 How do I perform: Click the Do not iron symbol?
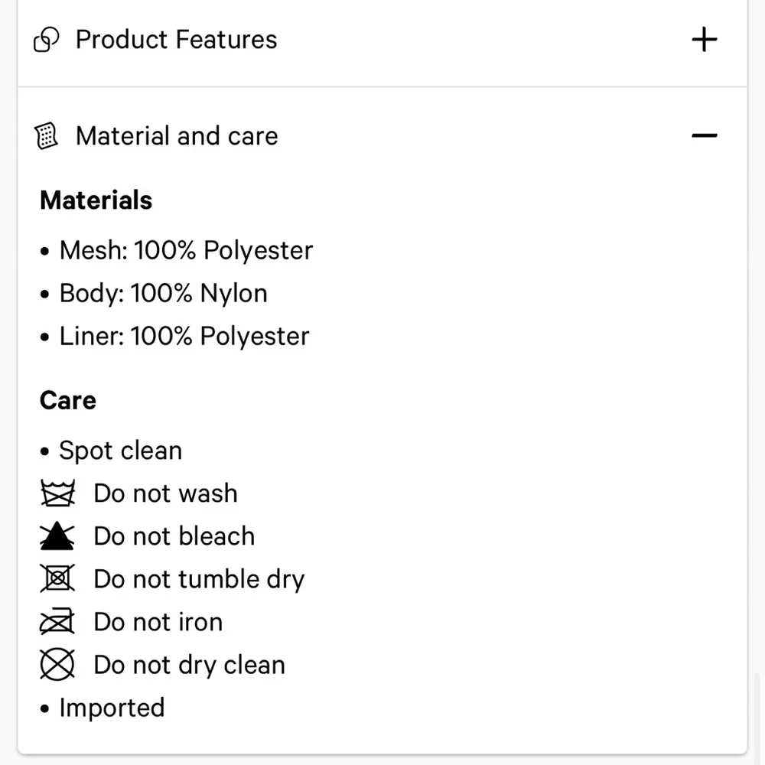(x=57, y=622)
